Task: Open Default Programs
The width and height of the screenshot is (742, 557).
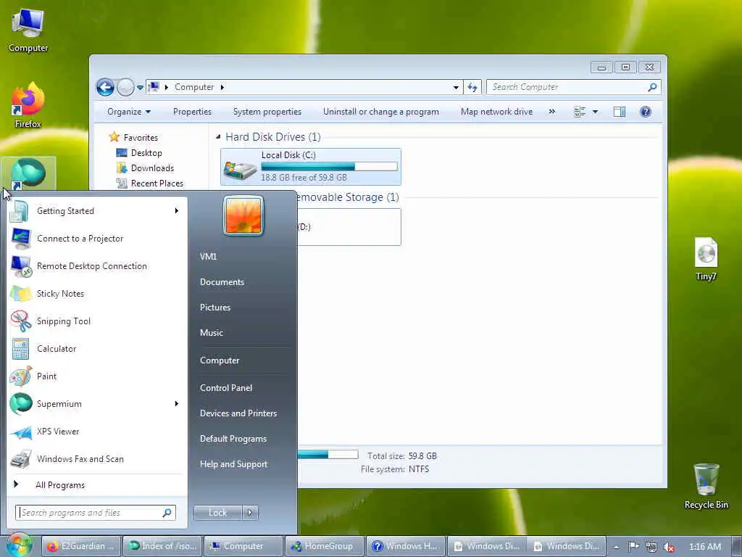Action: click(x=233, y=439)
